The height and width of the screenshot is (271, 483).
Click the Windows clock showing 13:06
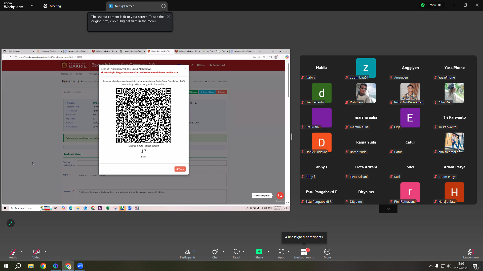pos(461,266)
